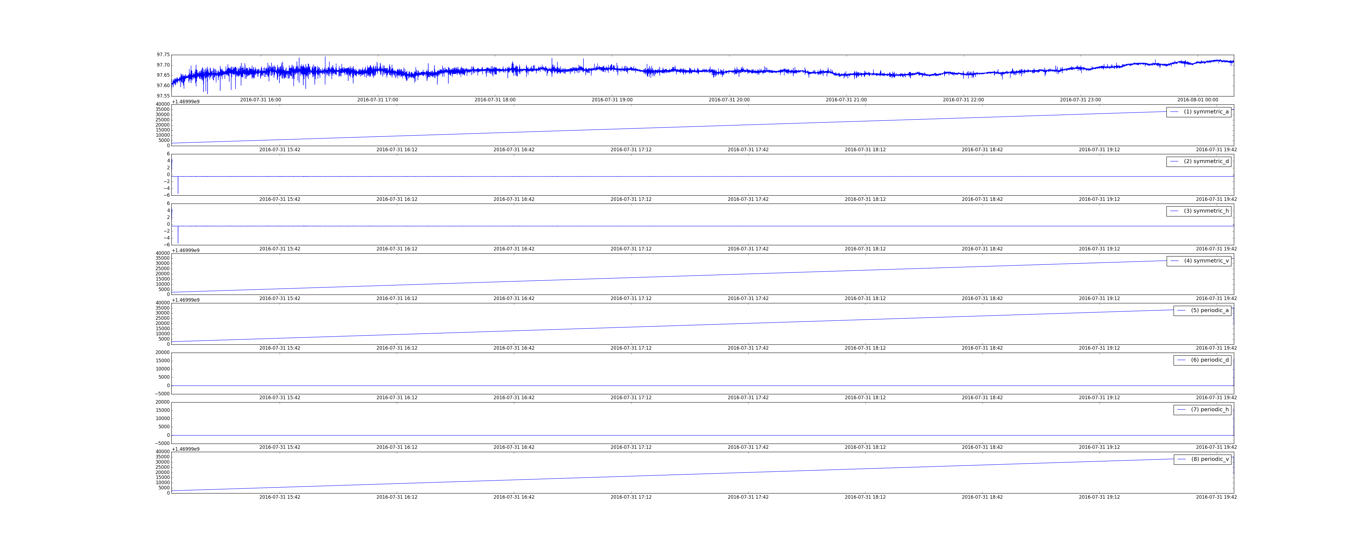
Task: Click the 2016-07-31 21:00 tick label
Action: point(846,100)
